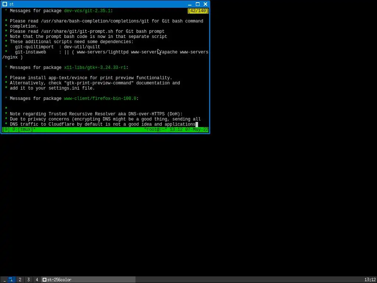Click the /usr/share/git/git-prompt.sh path
This screenshot has width=377, height=283.
(77, 32)
